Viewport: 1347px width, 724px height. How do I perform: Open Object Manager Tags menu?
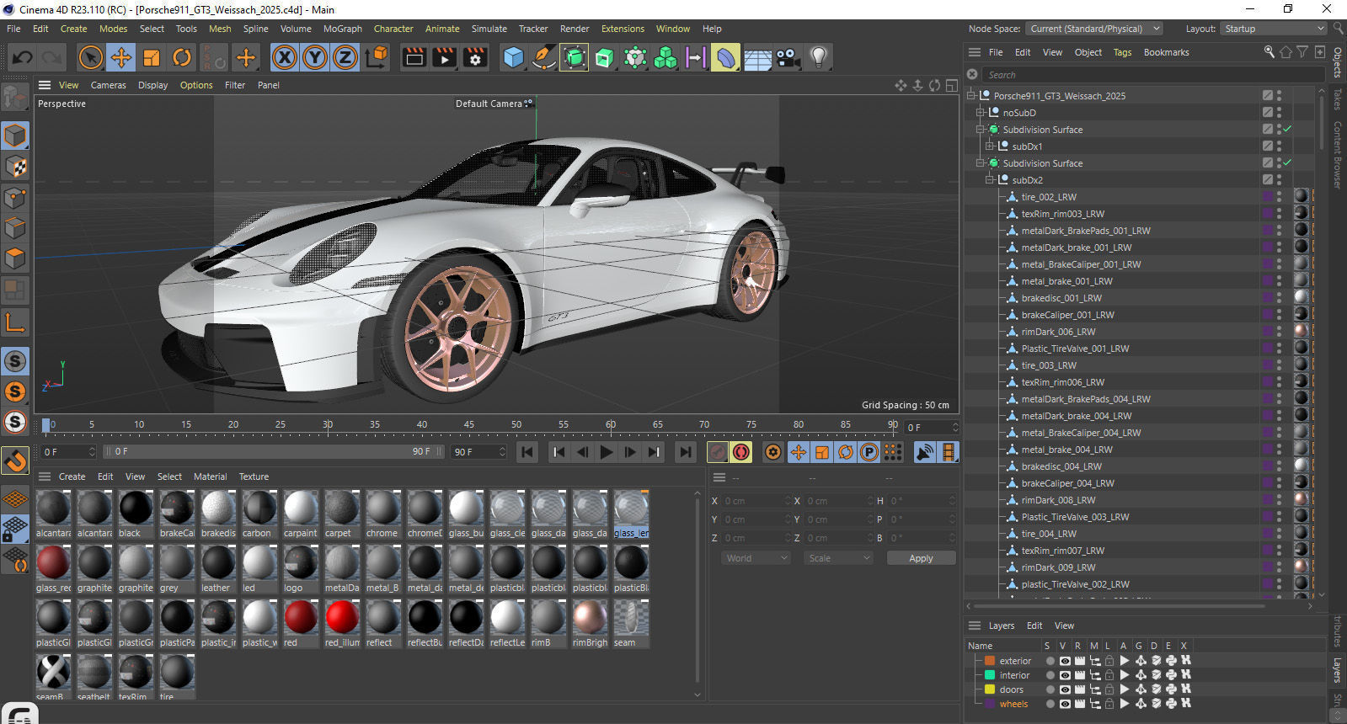click(x=1122, y=52)
